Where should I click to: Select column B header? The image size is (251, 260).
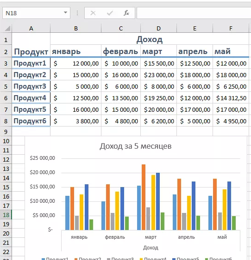click(x=76, y=28)
